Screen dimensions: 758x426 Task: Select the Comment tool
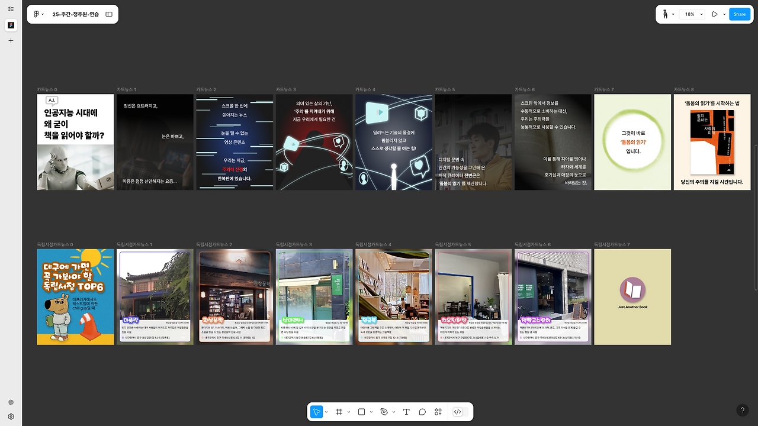422,412
